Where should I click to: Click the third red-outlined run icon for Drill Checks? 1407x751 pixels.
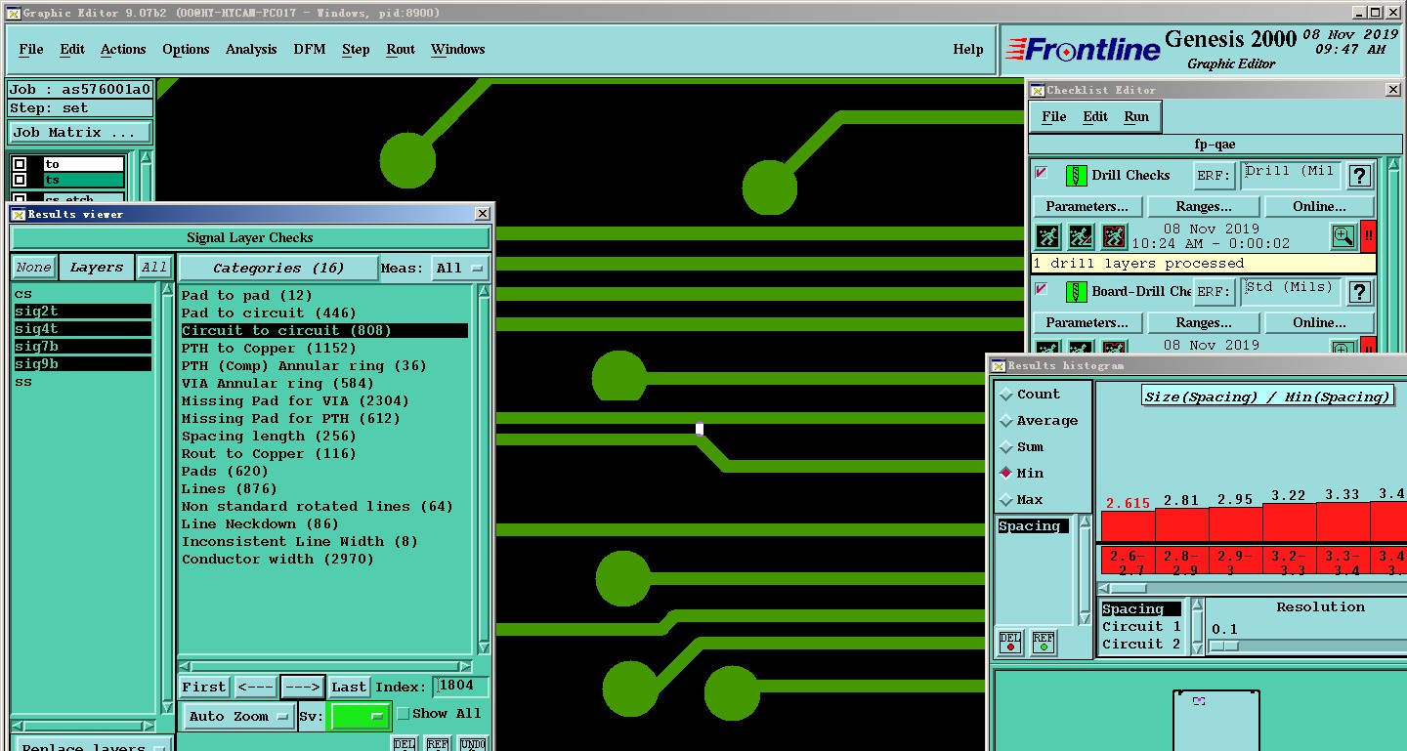(1114, 236)
